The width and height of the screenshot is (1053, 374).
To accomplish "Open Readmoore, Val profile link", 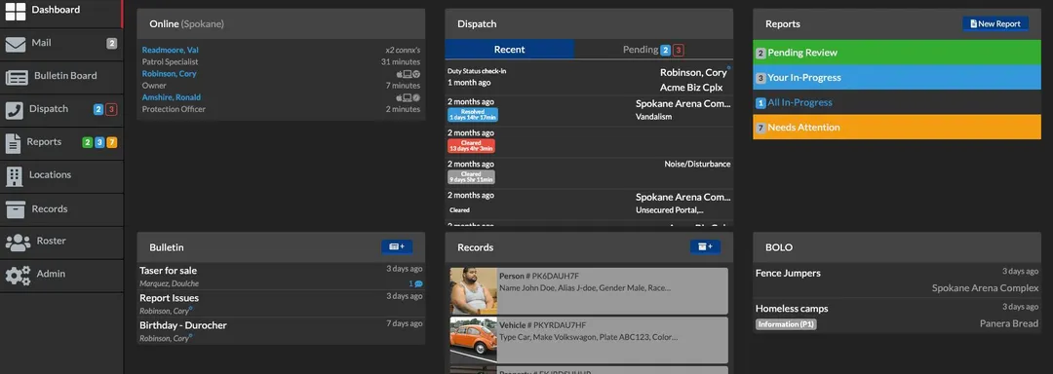I will [170, 51].
